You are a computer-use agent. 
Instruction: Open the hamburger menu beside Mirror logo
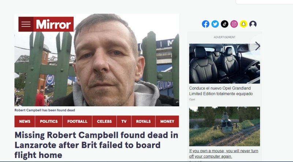coord(26,24)
